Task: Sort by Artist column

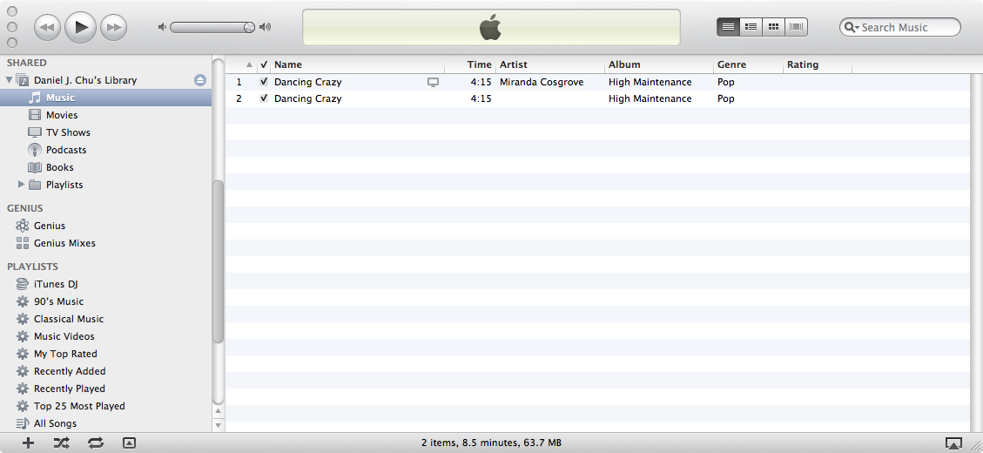Action: point(549,64)
